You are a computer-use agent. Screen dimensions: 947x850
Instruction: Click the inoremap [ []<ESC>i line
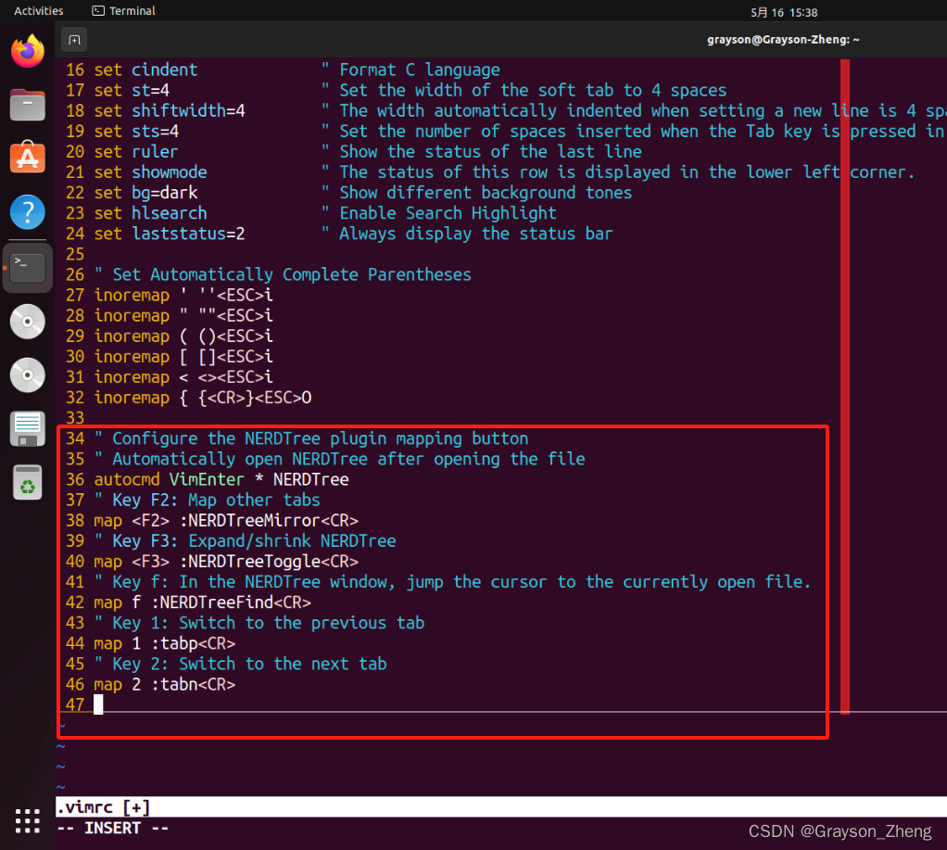point(183,358)
